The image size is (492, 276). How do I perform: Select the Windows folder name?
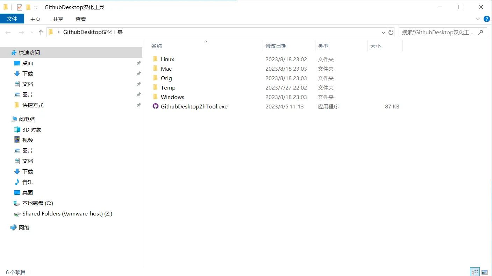click(172, 97)
